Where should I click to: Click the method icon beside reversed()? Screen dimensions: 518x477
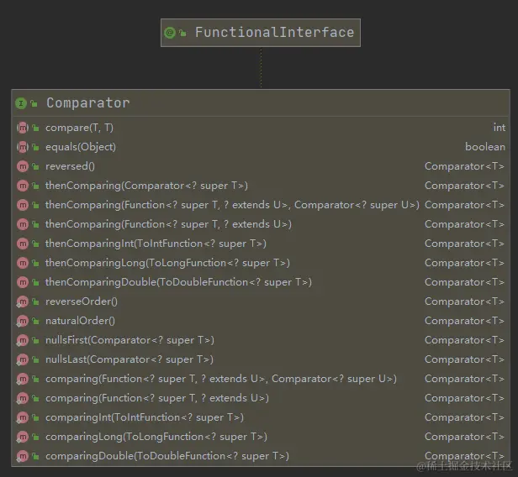(x=22, y=166)
